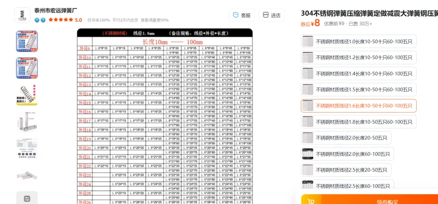Select option 线径2.0长度60-100五只

tap(348, 154)
